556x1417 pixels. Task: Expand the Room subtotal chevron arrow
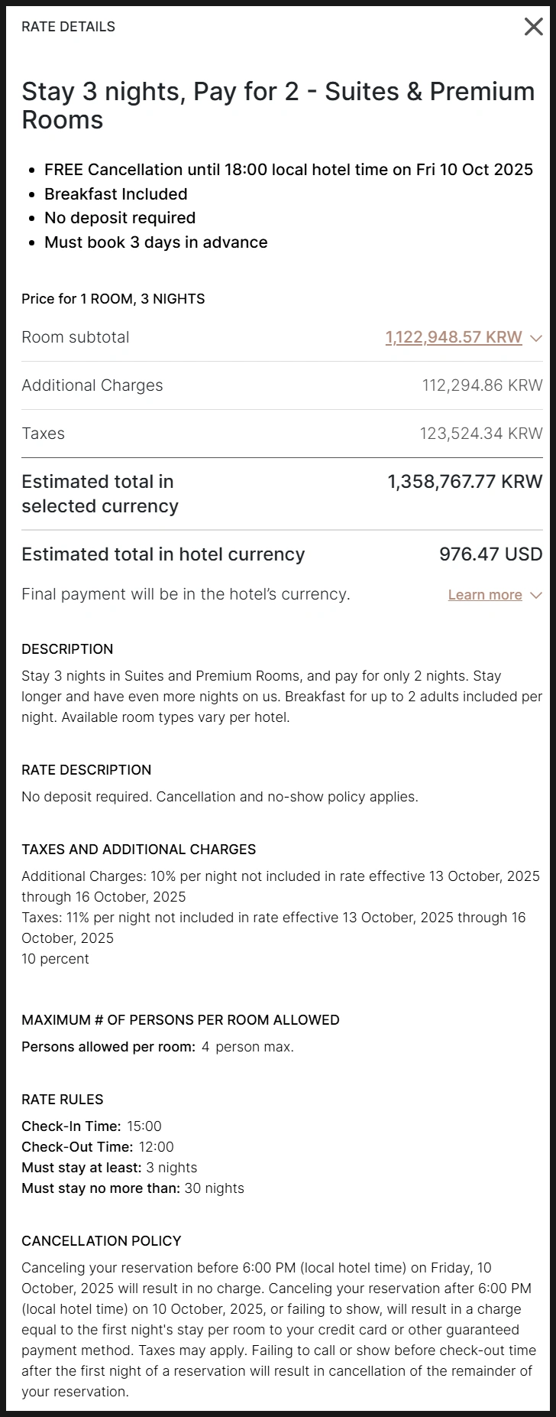536,338
